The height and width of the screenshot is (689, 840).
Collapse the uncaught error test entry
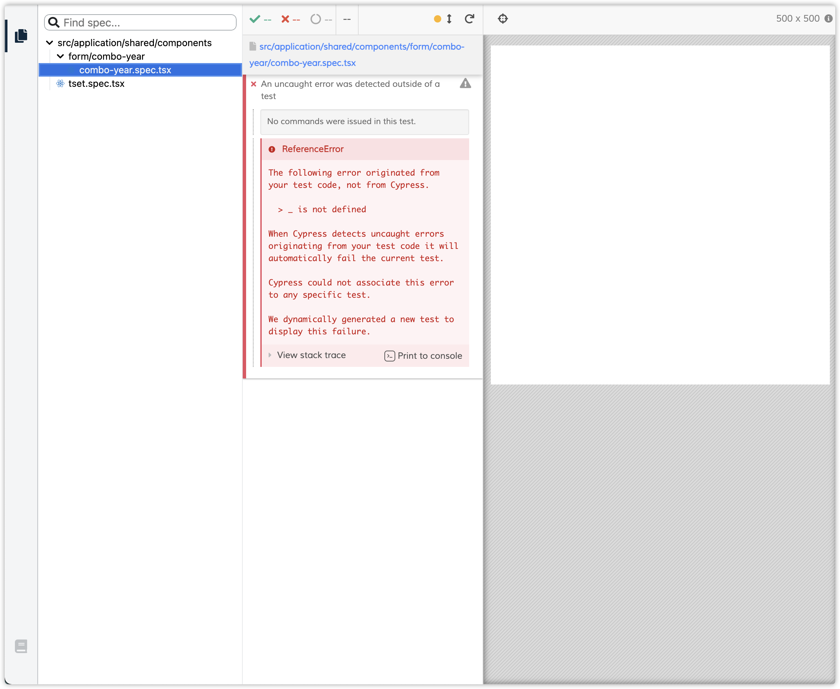click(350, 90)
